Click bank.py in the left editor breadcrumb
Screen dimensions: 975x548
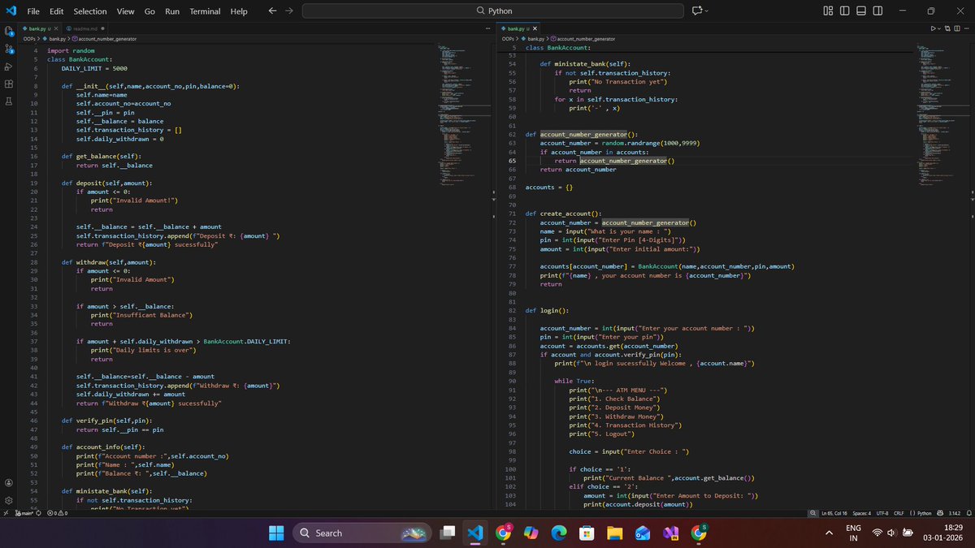[57, 38]
